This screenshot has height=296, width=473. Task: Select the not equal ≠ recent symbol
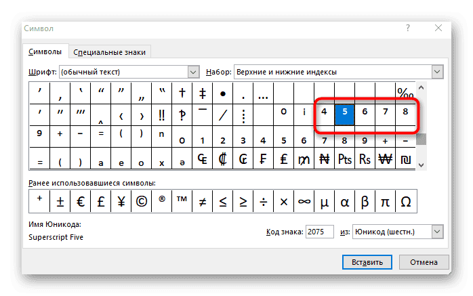pos(203,201)
